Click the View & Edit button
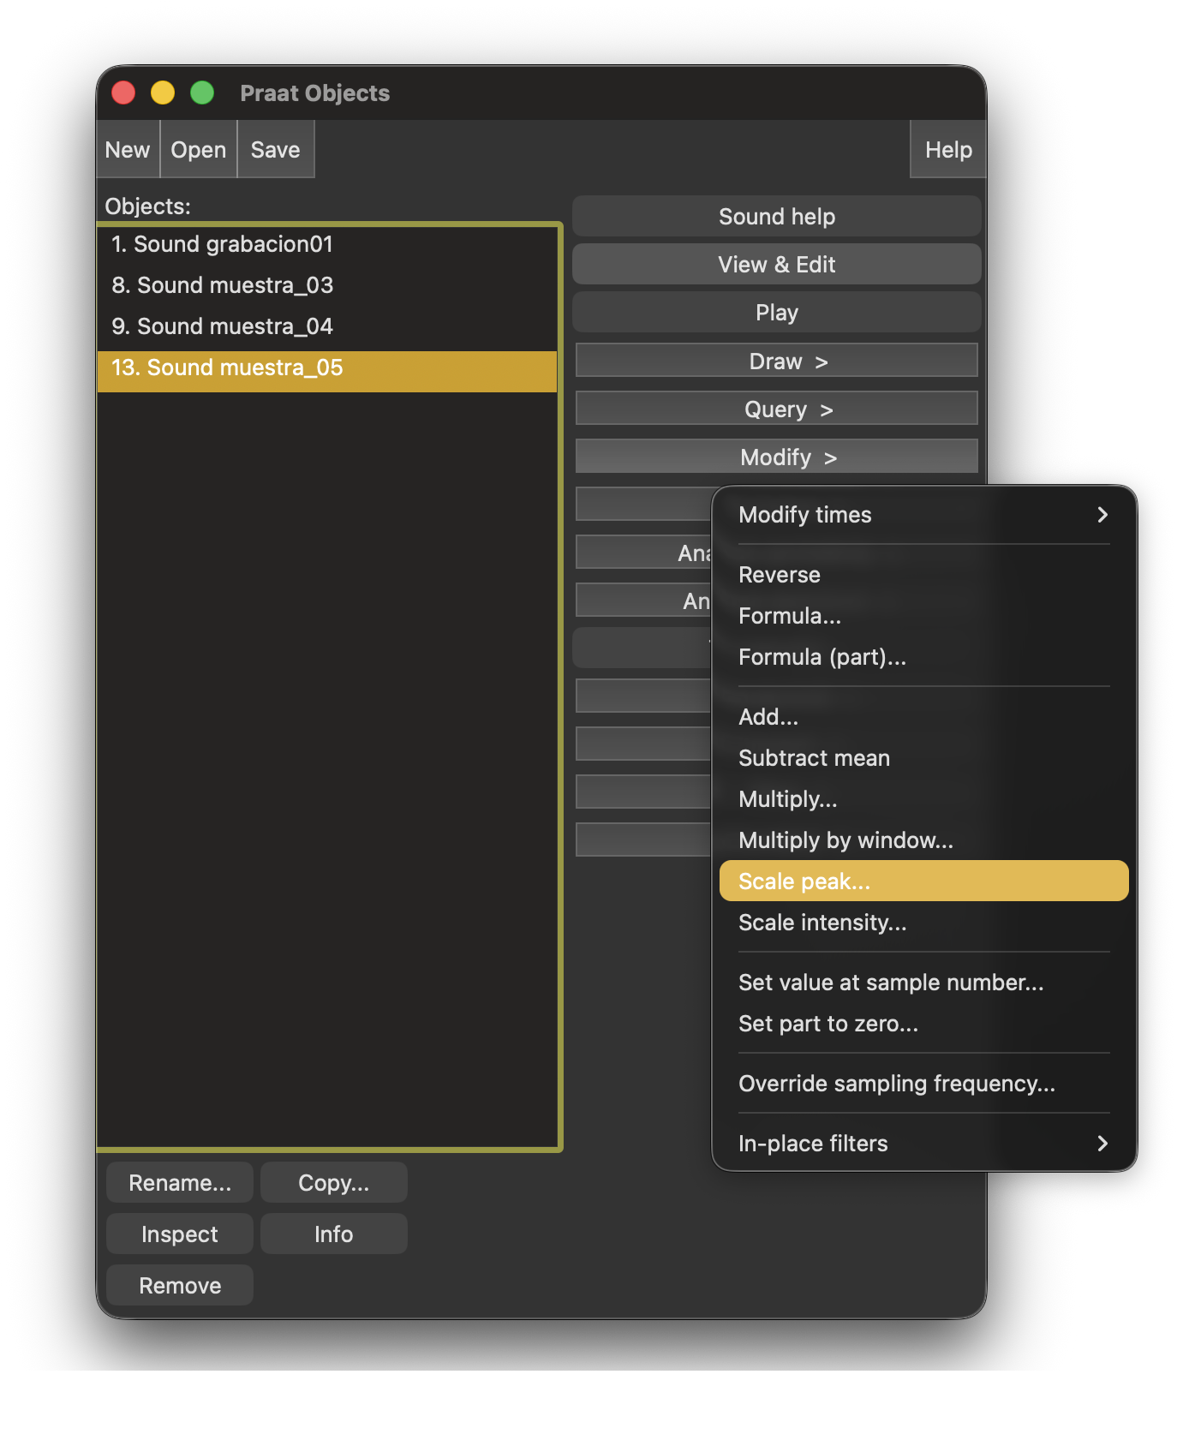The image size is (1177, 1446). point(776,265)
